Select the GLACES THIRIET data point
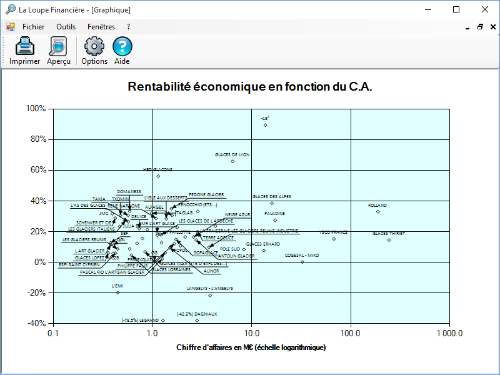 point(389,240)
